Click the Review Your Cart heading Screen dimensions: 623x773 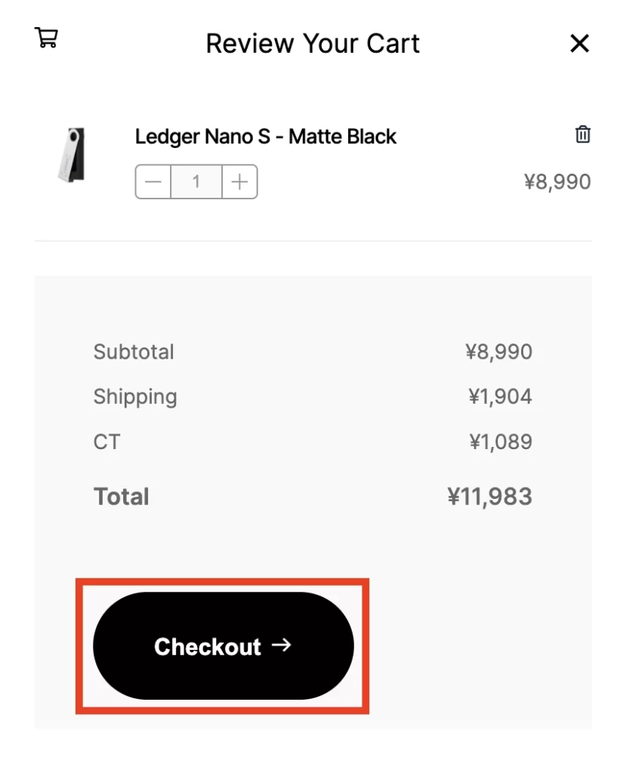point(312,43)
